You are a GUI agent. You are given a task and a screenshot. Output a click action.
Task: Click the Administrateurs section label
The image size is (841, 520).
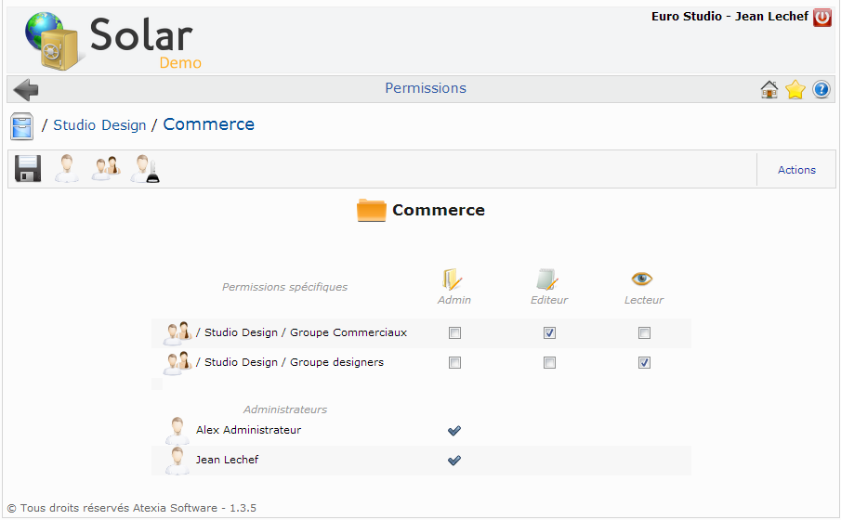click(x=284, y=409)
